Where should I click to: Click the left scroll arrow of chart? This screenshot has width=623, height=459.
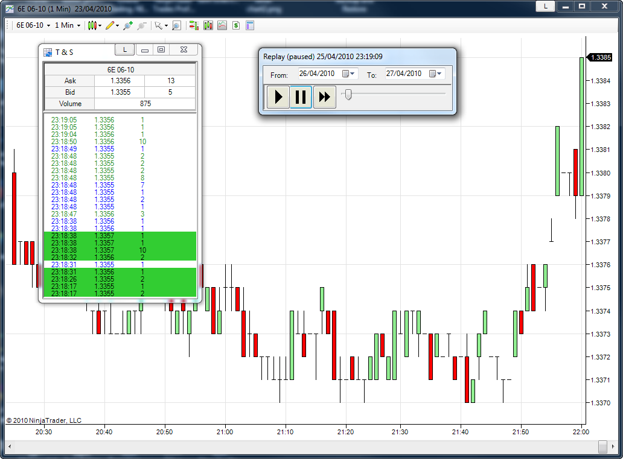tap(10, 447)
